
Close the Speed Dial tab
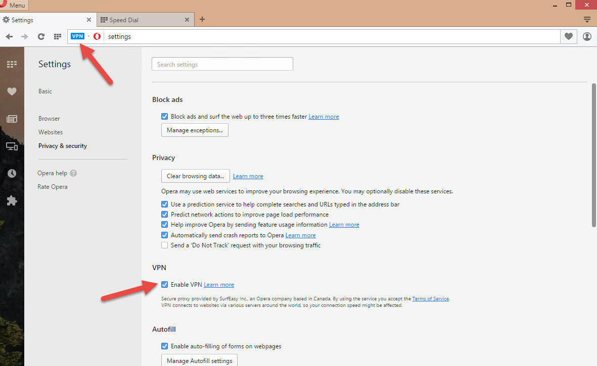(187, 20)
